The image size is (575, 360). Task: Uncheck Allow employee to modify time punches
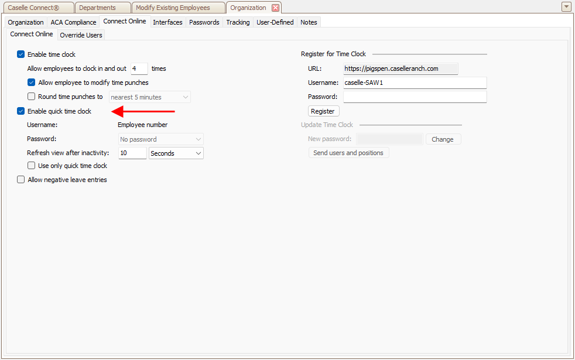tap(32, 83)
